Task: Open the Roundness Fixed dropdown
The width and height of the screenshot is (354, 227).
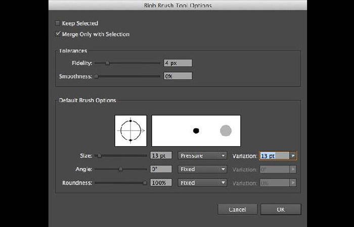Action: coord(202,183)
